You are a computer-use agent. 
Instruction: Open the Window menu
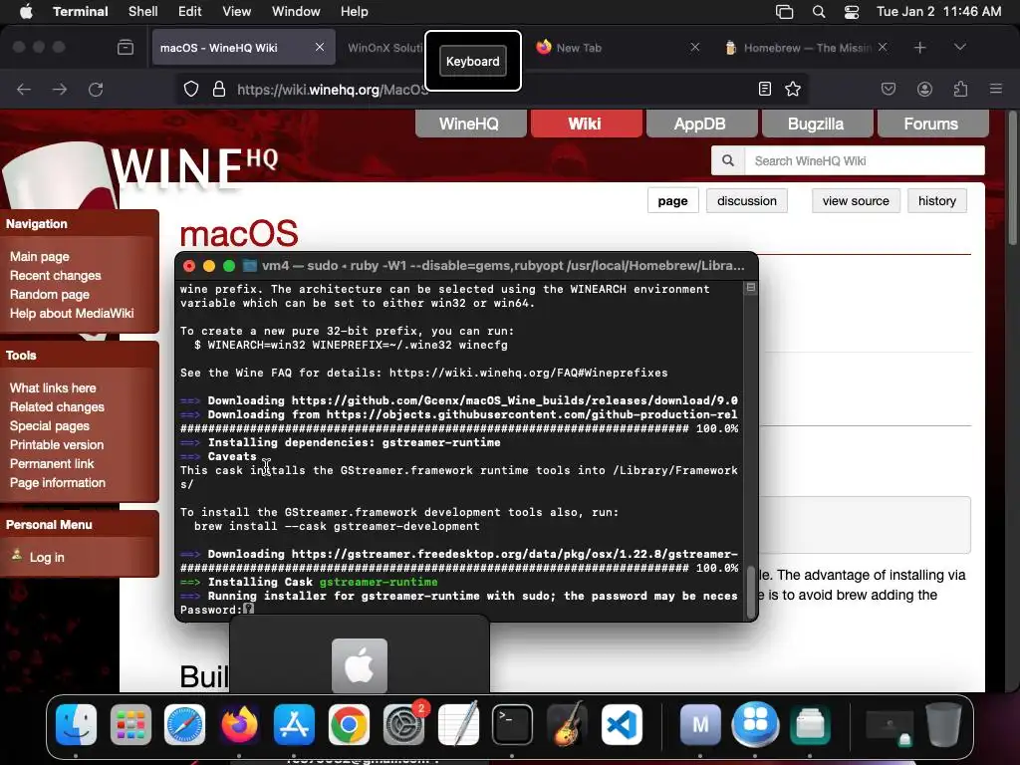pyautogui.click(x=296, y=12)
